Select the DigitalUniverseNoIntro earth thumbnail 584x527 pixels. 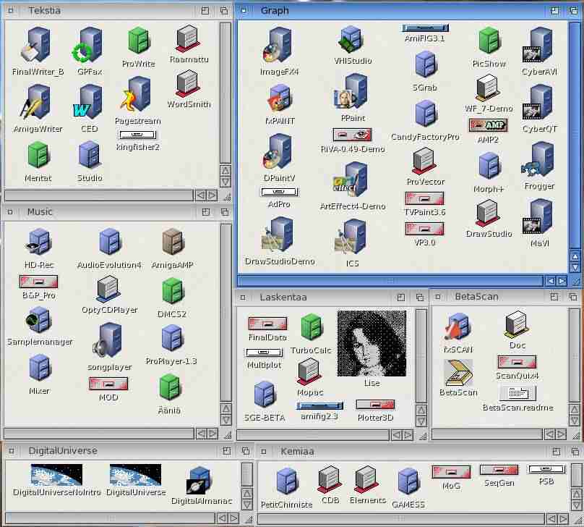pos(56,476)
